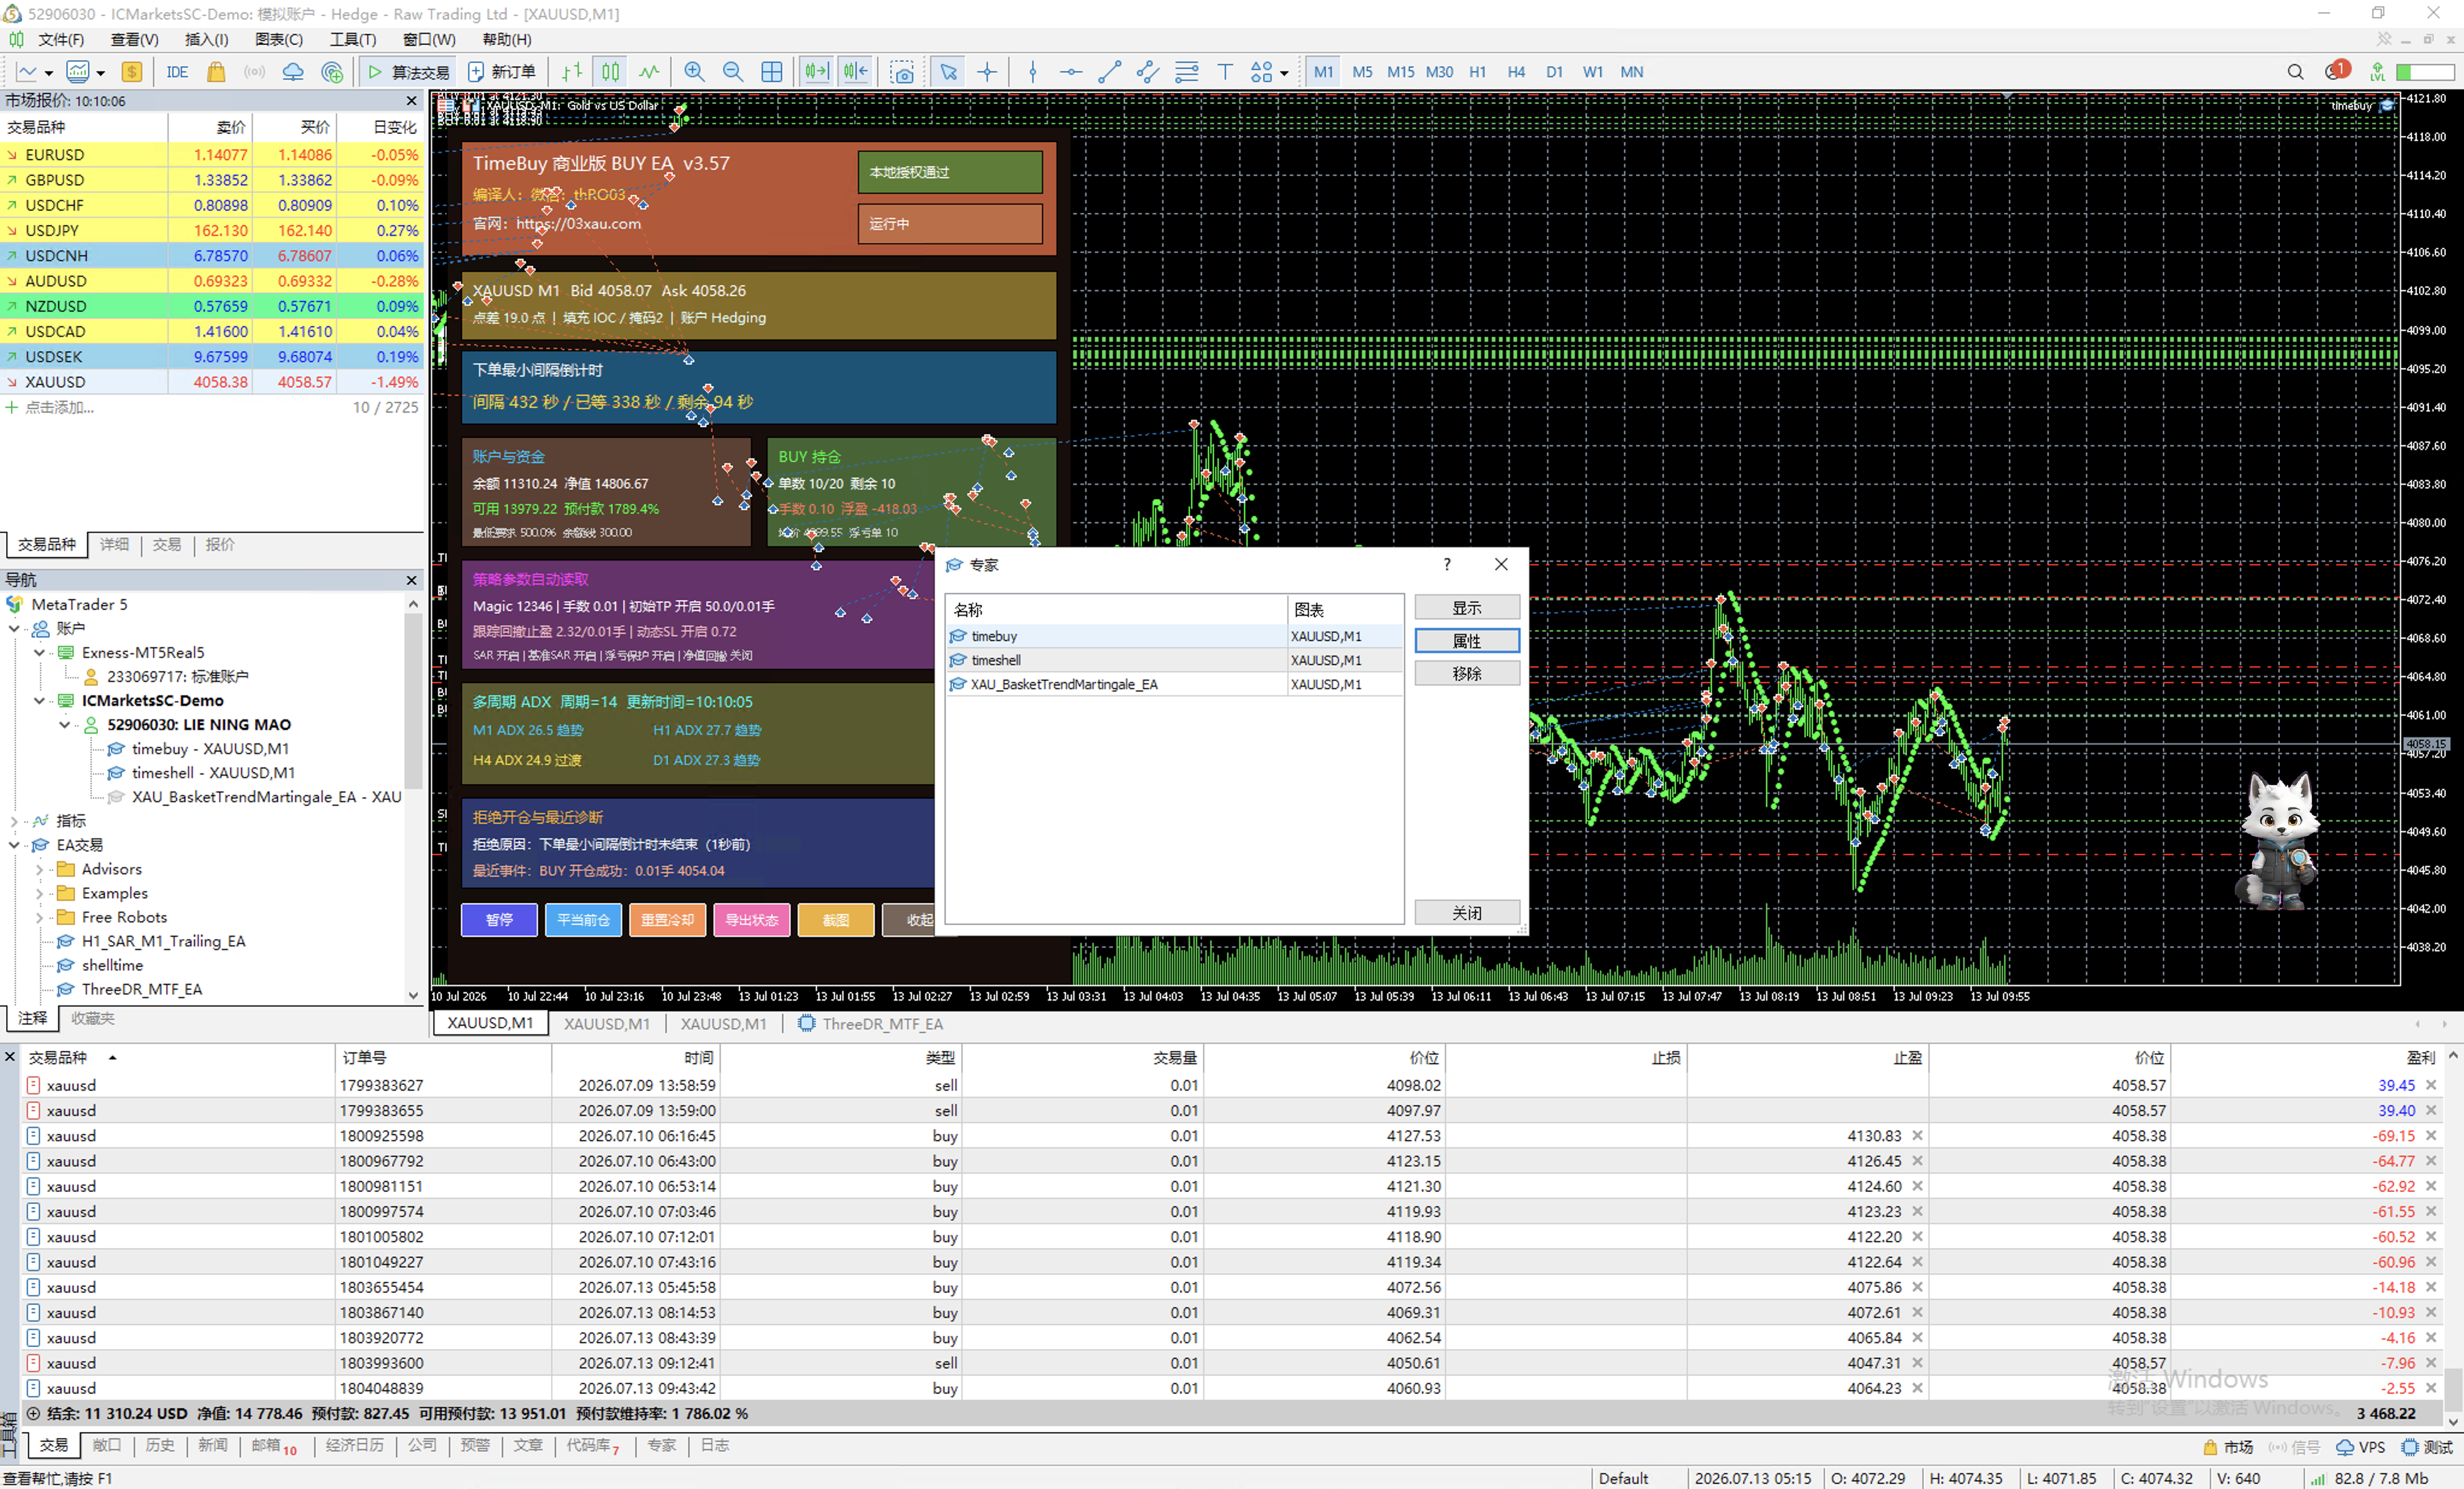Click the zoom in magnifier icon
This screenshot has width=2464, height=1489.
tap(694, 72)
